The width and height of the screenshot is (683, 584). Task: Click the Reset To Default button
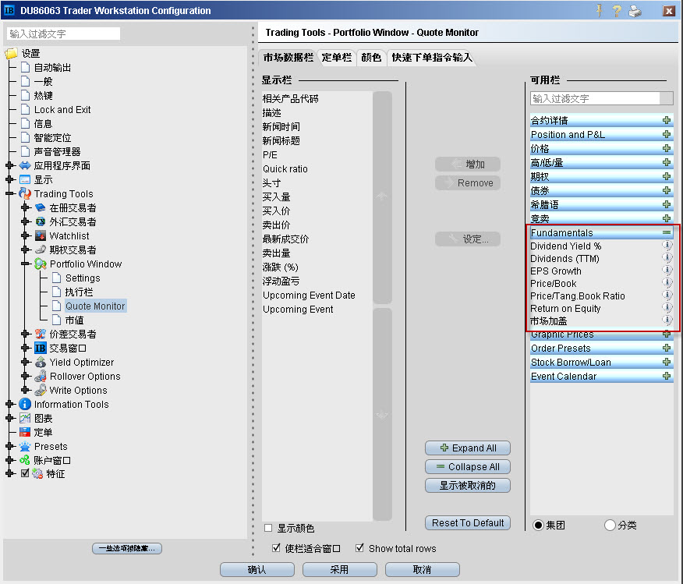tap(468, 523)
